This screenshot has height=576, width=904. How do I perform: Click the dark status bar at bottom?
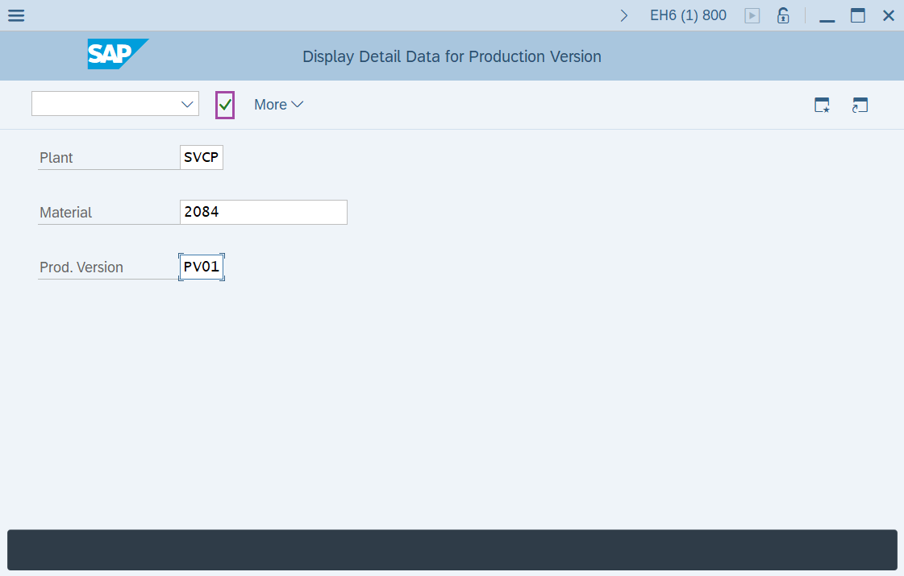click(x=452, y=550)
